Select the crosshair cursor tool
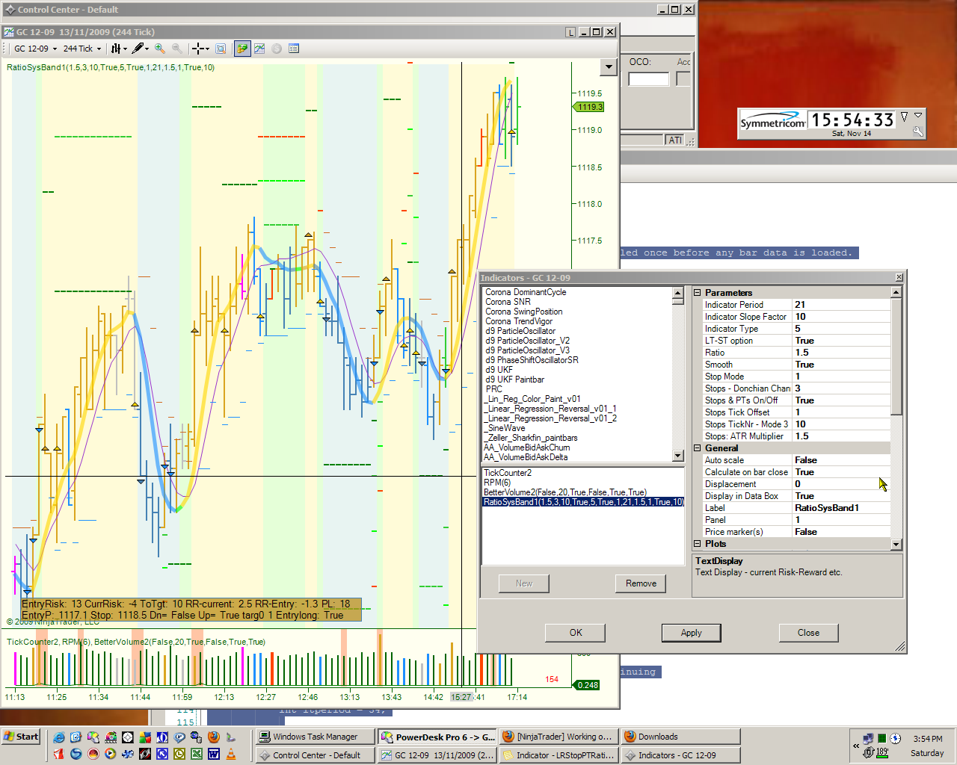957x765 pixels. [x=198, y=49]
